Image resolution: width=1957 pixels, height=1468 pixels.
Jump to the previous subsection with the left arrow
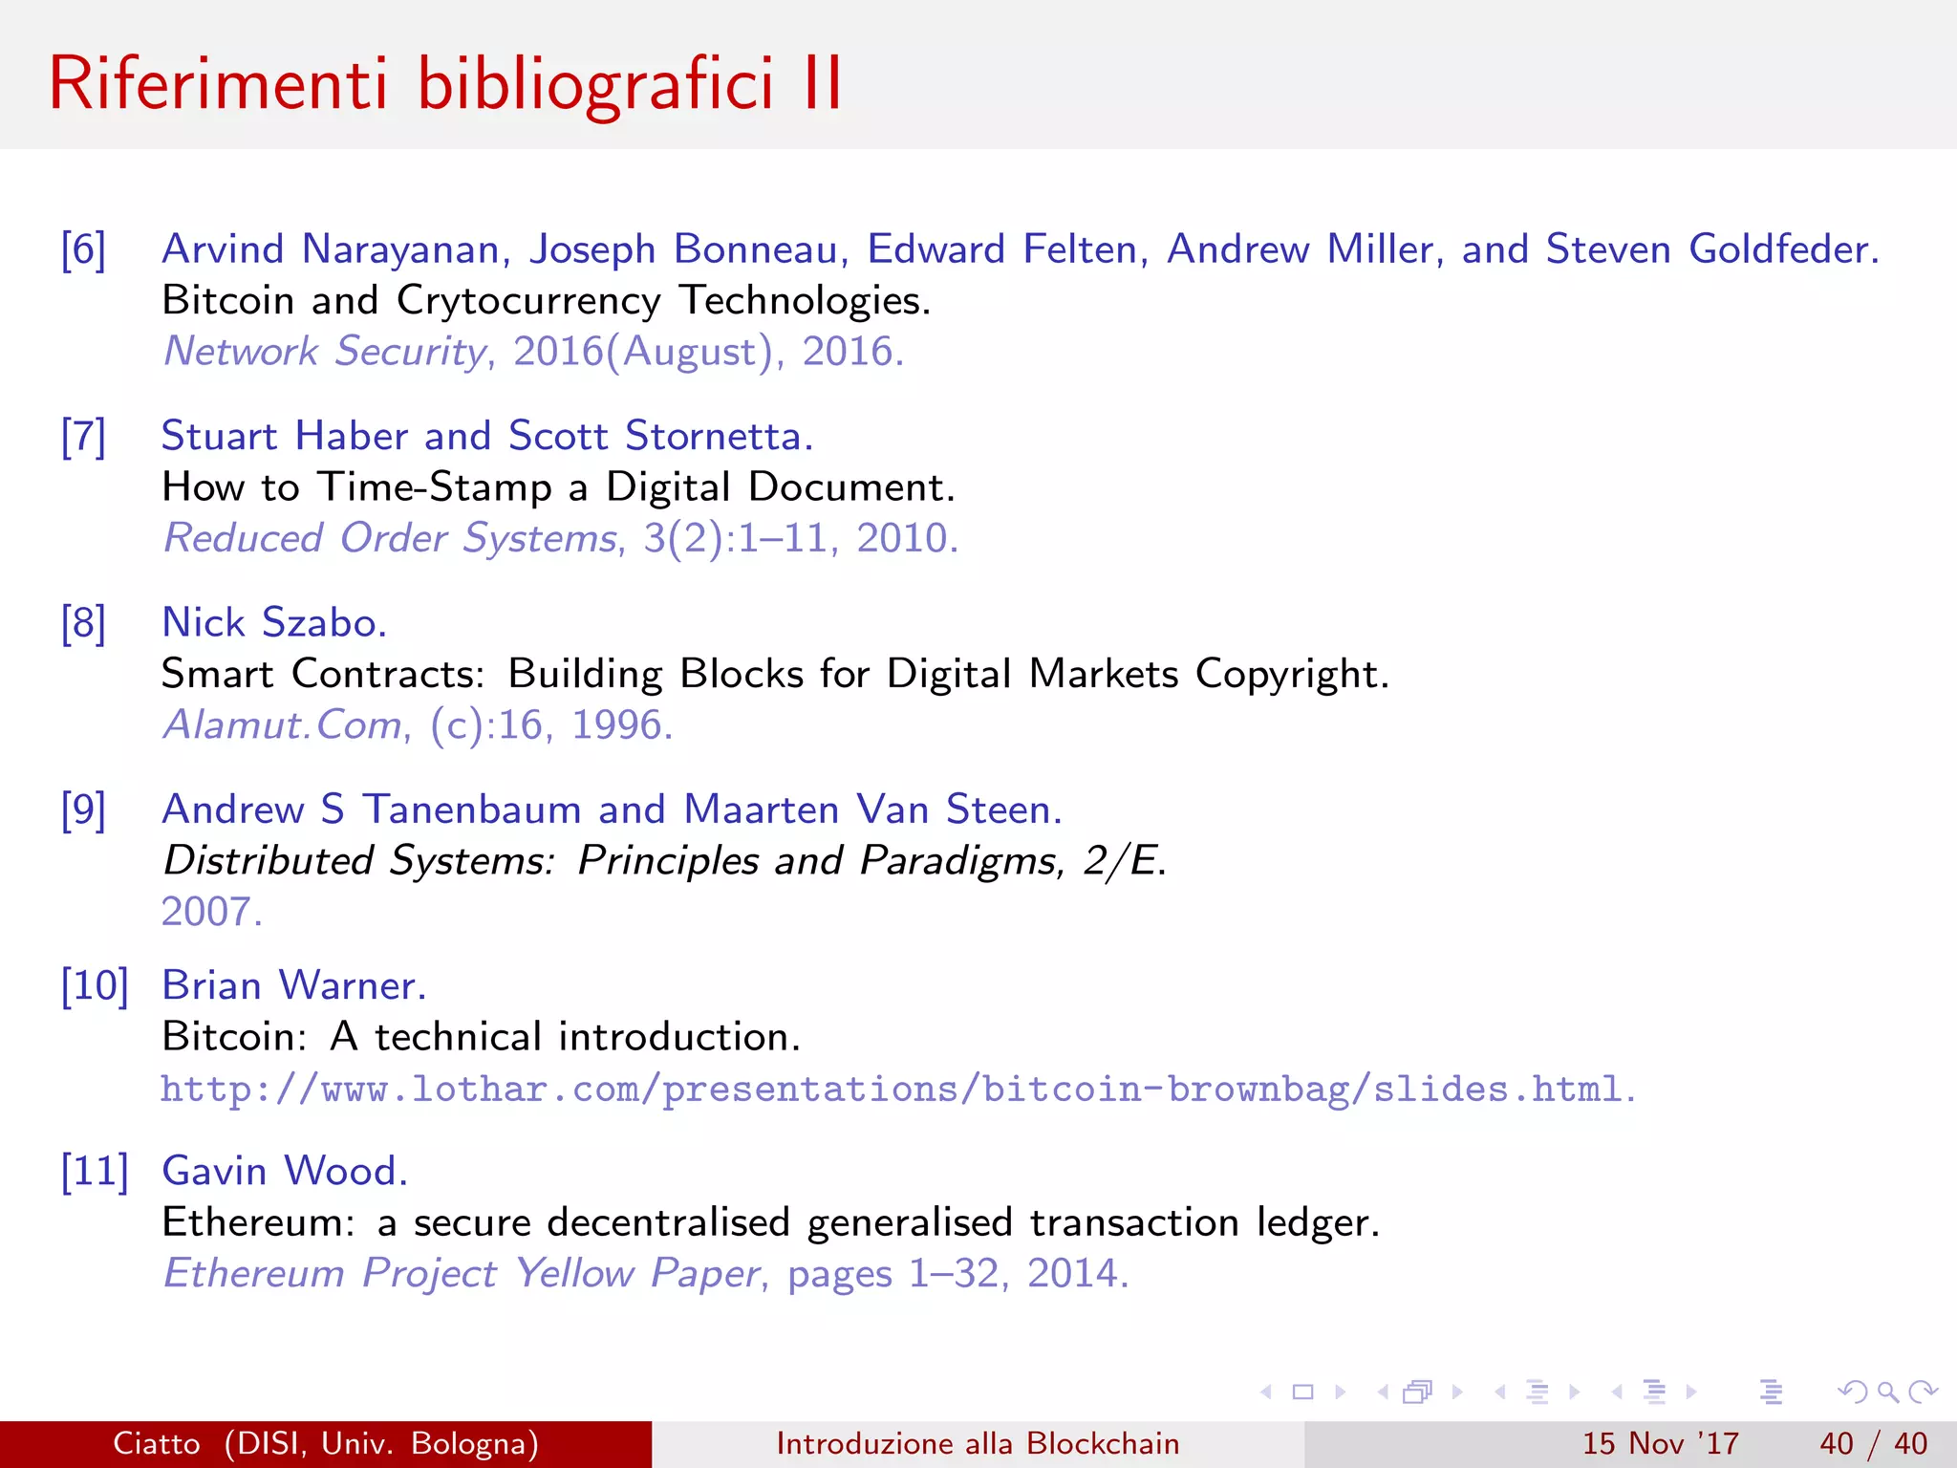pyautogui.click(x=1499, y=1392)
